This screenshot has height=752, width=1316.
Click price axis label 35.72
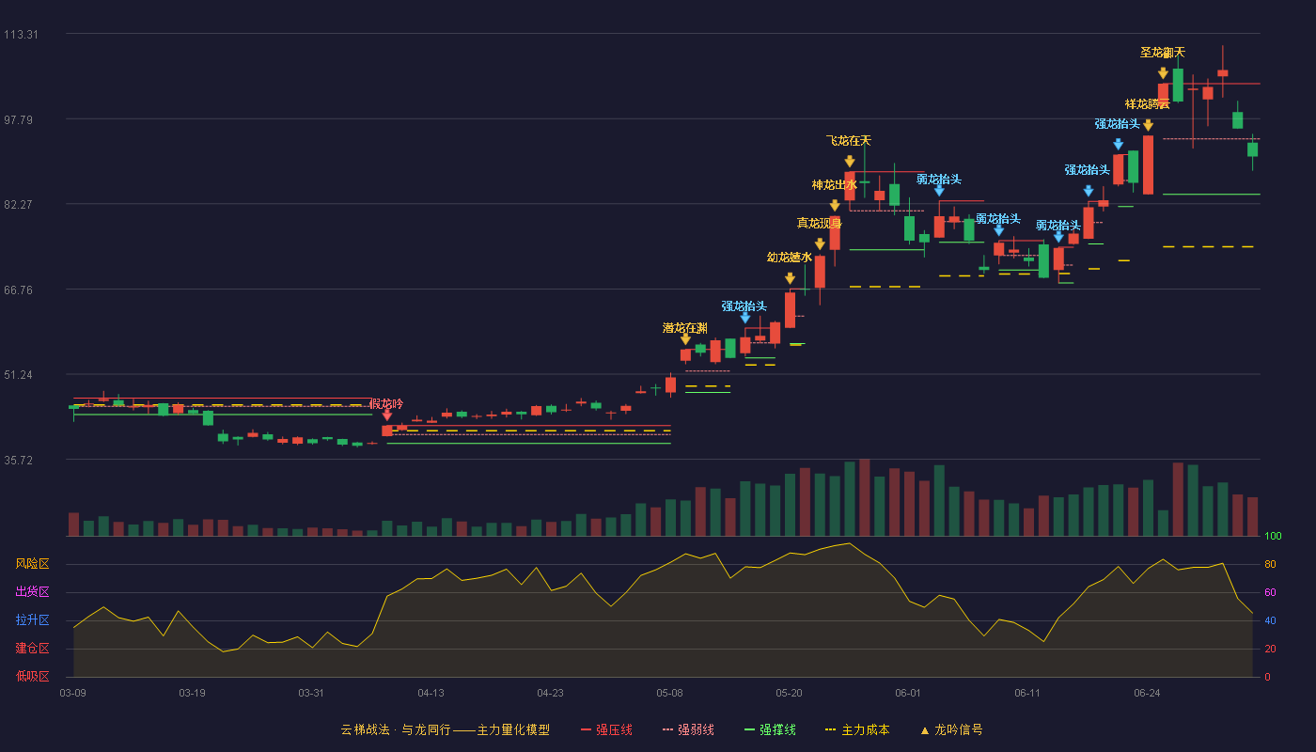(x=21, y=461)
